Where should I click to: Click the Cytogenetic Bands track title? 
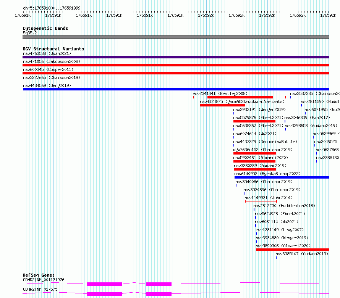(45, 28)
